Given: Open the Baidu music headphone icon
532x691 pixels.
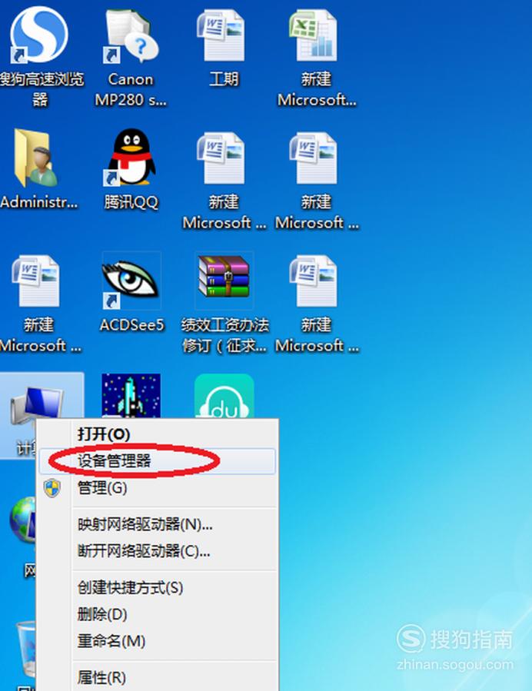Looking at the screenshot, I should (224, 396).
